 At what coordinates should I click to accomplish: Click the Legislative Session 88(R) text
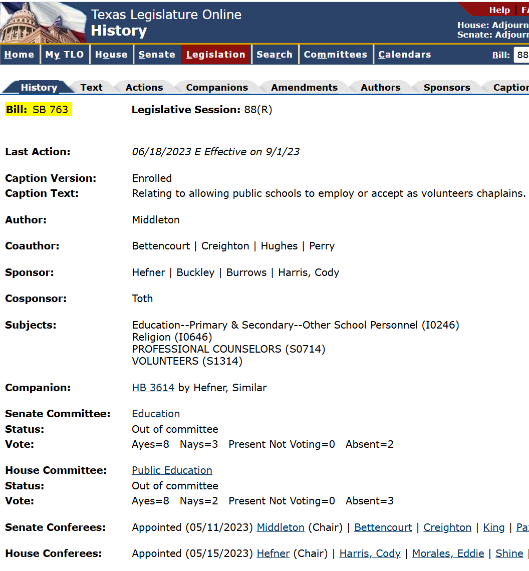point(201,110)
